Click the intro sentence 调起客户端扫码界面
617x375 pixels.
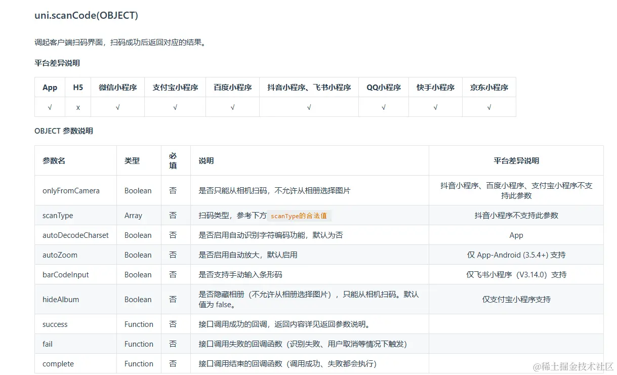120,43
